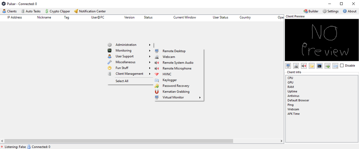
Task: Expand the Client Management submenu
Action: tap(130, 74)
